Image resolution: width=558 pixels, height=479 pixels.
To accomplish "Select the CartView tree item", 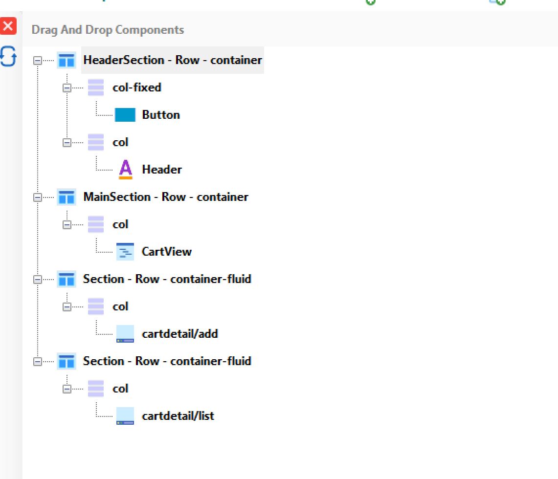I will [166, 252].
